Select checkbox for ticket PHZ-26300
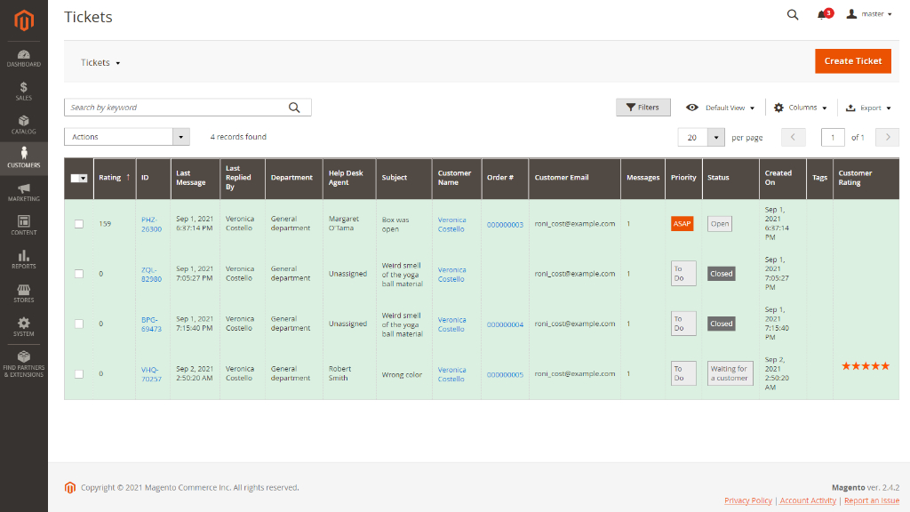This screenshot has height=512, width=910. [x=79, y=224]
